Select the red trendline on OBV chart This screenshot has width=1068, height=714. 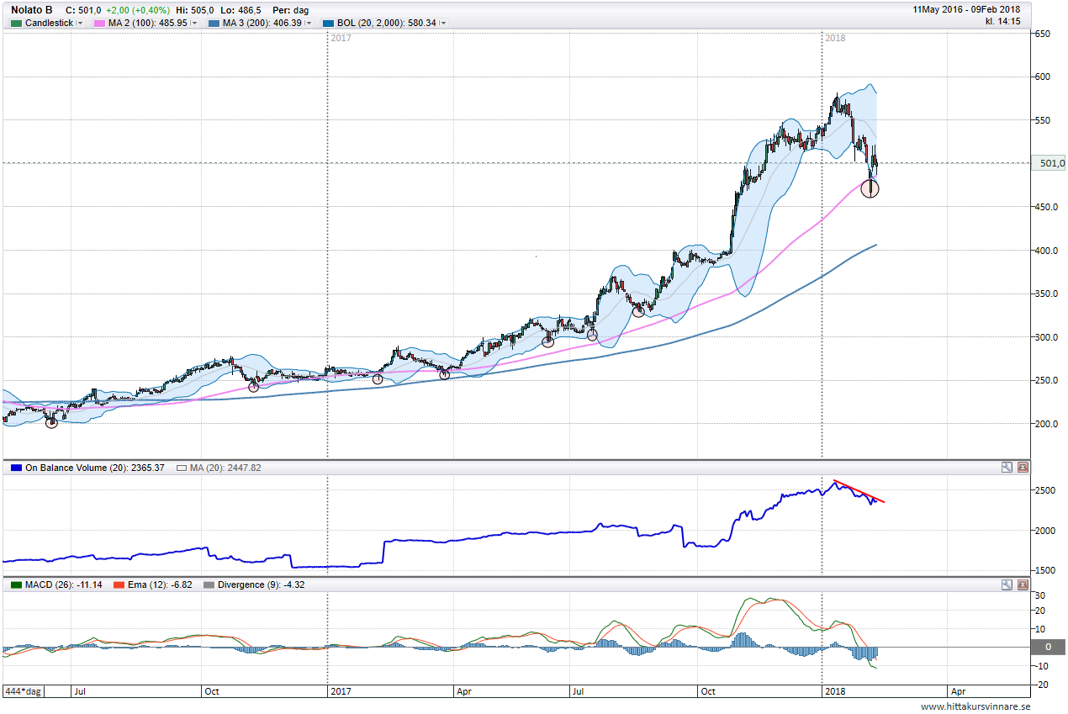(x=858, y=490)
